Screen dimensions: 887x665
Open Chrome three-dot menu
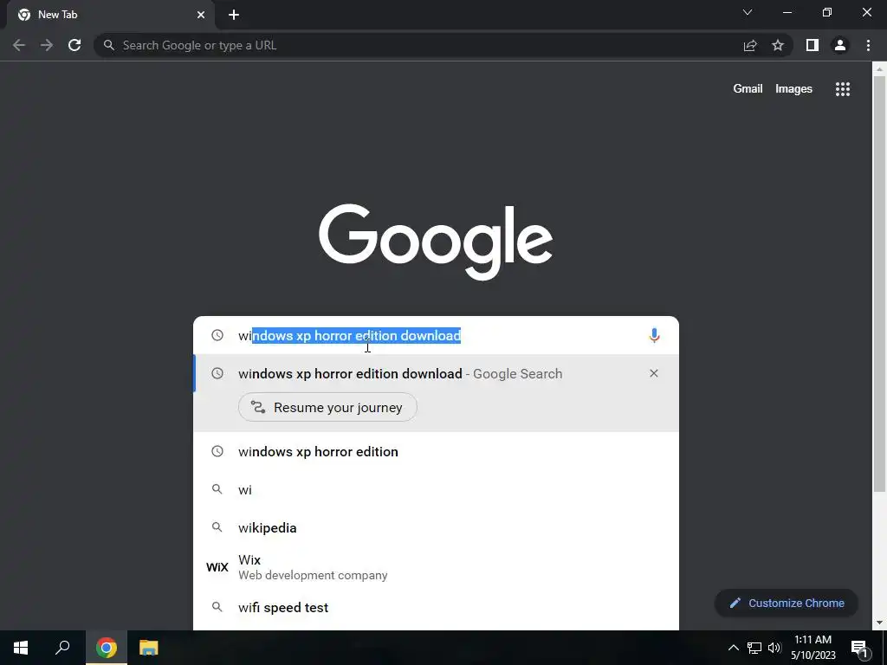coord(868,45)
